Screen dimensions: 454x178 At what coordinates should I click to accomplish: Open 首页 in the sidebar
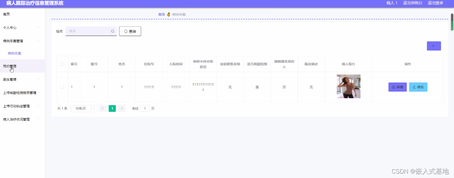[x=22, y=14]
